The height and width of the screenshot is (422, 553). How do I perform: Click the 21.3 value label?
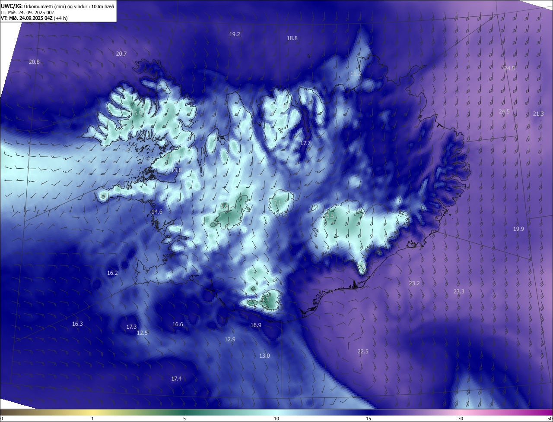[x=538, y=113]
